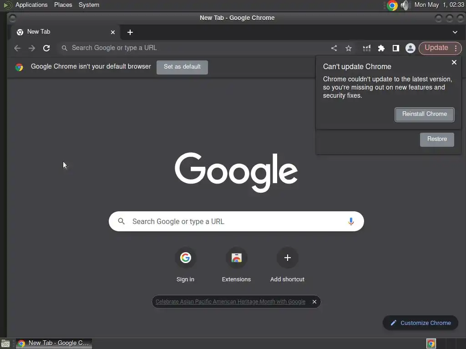Click the magnifier icon in the Google search box
Image resolution: width=466 pixels, height=349 pixels.
pyautogui.click(x=121, y=221)
